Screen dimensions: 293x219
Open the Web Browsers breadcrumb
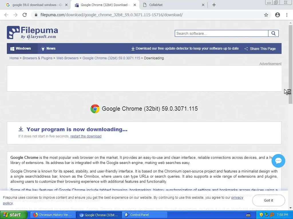[68, 58]
